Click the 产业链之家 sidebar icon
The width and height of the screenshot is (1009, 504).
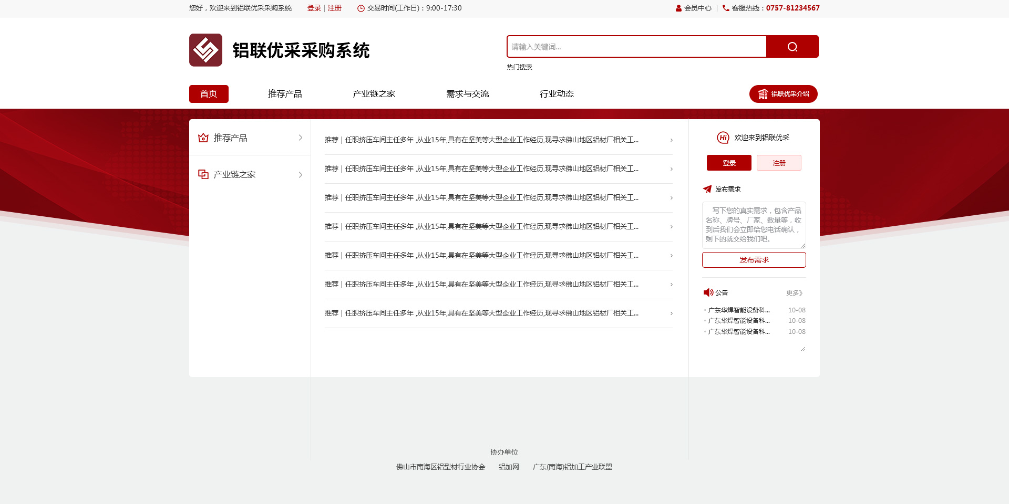pyautogui.click(x=203, y=174)
